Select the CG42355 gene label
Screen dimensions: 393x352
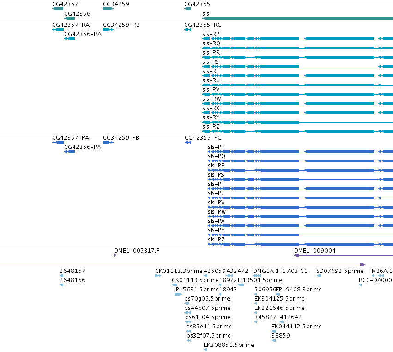[x=197, y=4]
